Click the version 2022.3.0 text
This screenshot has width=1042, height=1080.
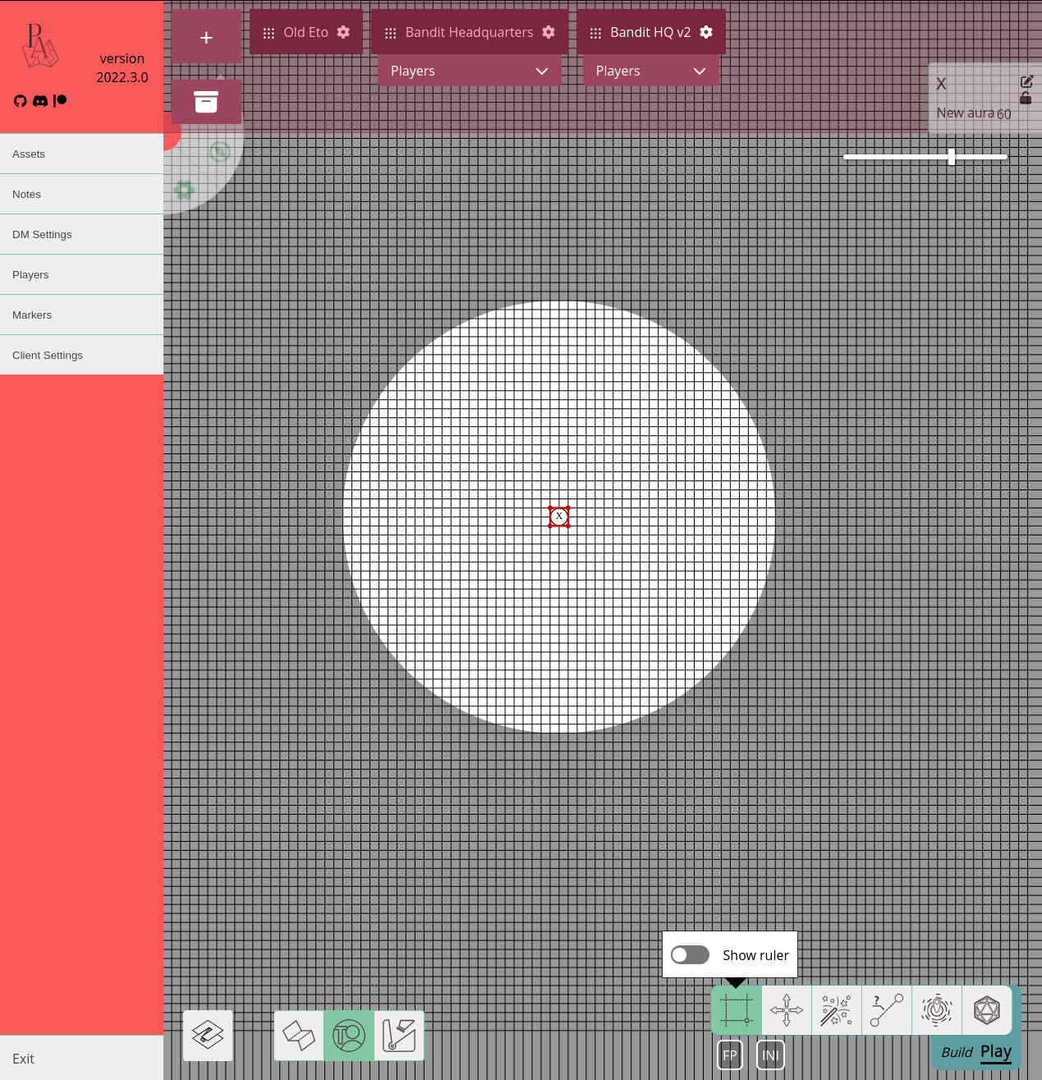(x=122, y=68)
